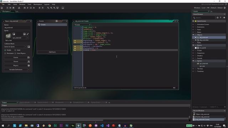Select obj_controller in Asset Browser
Viewport: 228px width, 128px height.
(x=204, y=40)
